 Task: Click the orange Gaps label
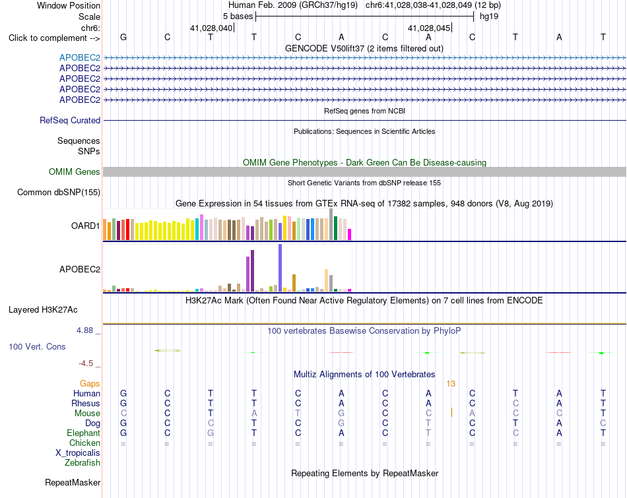[90, 384]
